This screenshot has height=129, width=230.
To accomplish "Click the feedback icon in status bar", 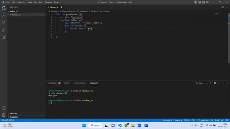I will tap(222, 120).
